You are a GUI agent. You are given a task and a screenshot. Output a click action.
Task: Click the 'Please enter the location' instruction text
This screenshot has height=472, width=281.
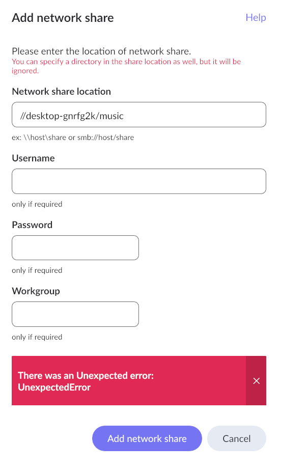tap(101, 51)
